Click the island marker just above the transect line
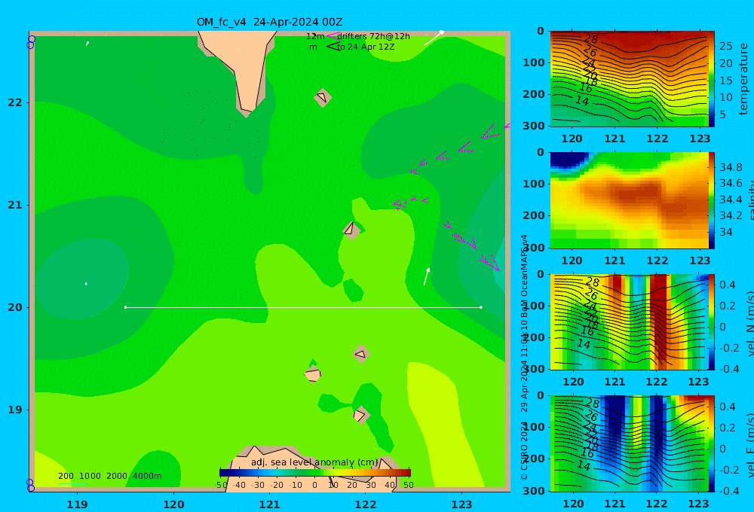 click(351, 230)
